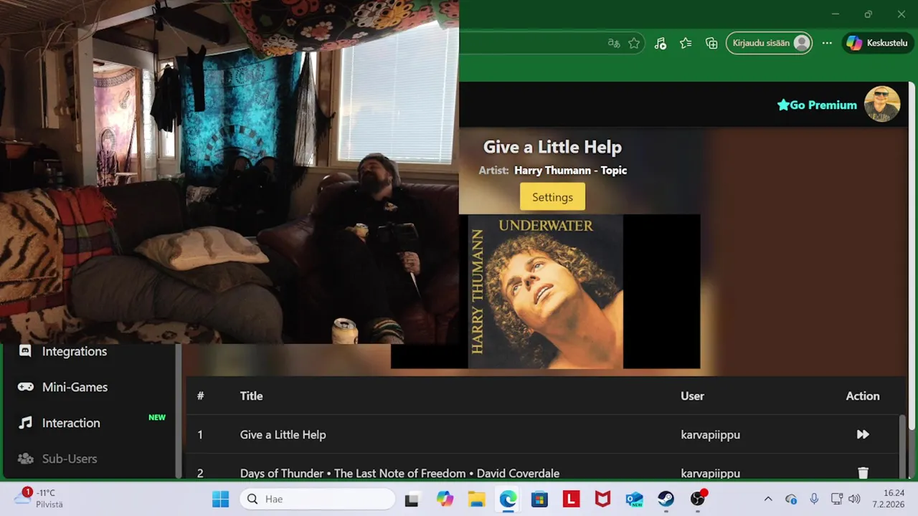Click the User column header
Image resolution: width=918 pixels, height=516 pixels.
click(692, 396)
